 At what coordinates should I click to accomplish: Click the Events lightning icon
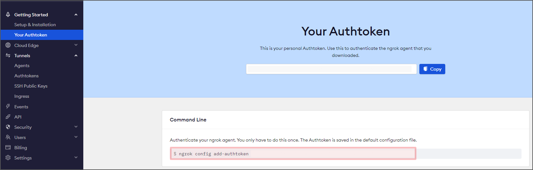click(x=8, y=106)
